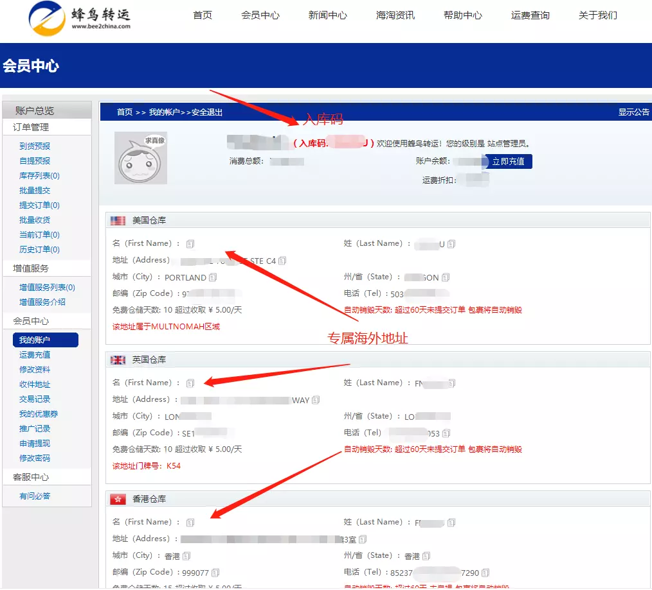Select 账户总览 sidebar header
Image resolution: width=652 pixels, height=590 pixels.
(47, 110)
